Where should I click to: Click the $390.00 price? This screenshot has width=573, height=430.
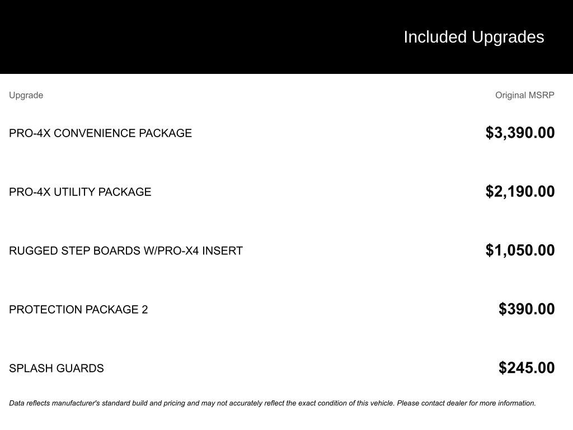coord(527,309)
